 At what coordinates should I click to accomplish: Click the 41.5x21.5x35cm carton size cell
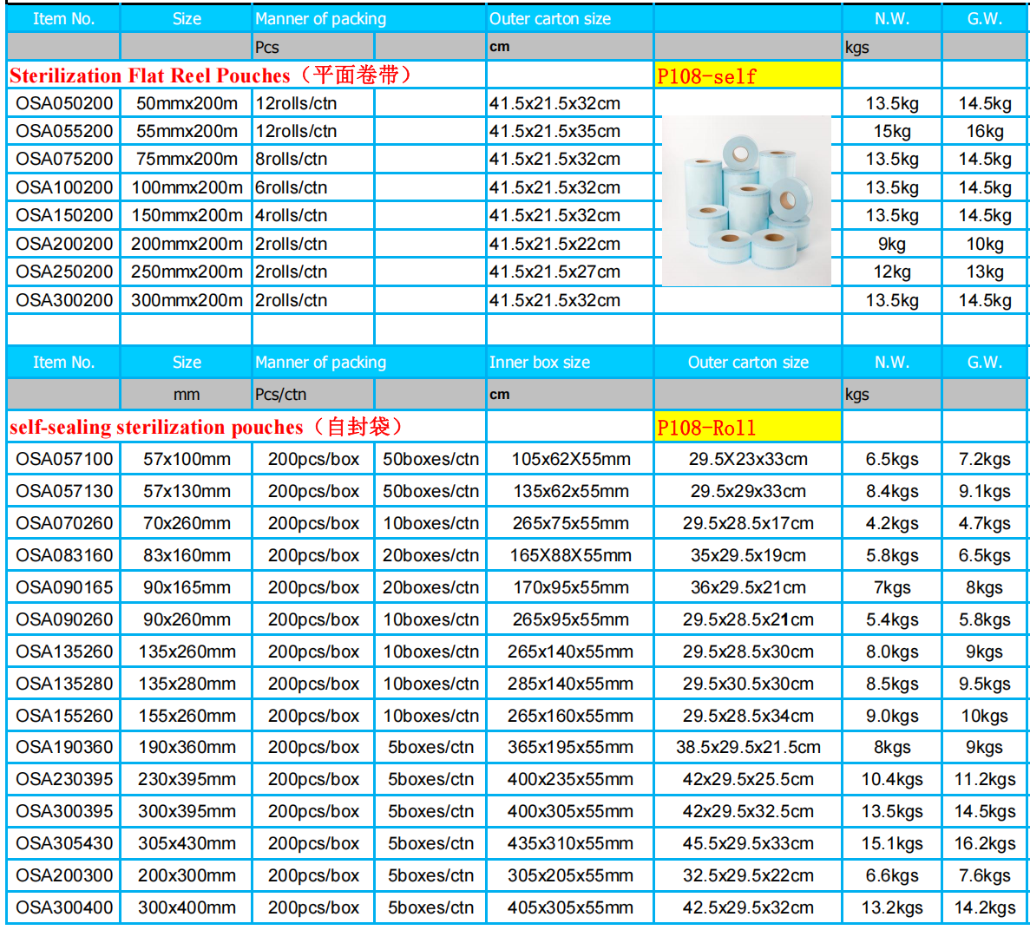(x=555, y=131)
